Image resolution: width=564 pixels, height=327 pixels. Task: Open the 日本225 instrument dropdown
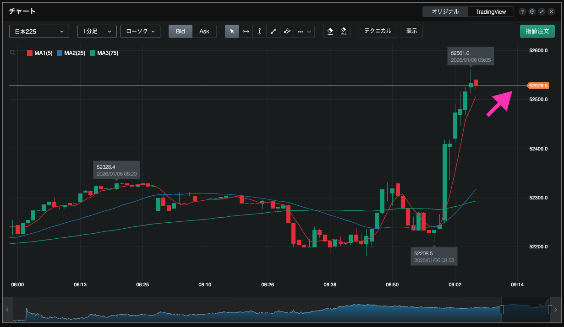[x=39, y=31]
